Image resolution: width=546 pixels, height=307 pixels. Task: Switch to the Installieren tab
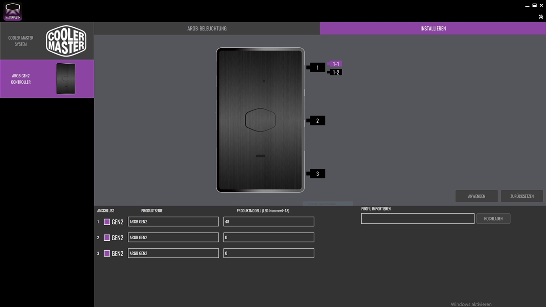pyautogui.click(x=433, y=28)
